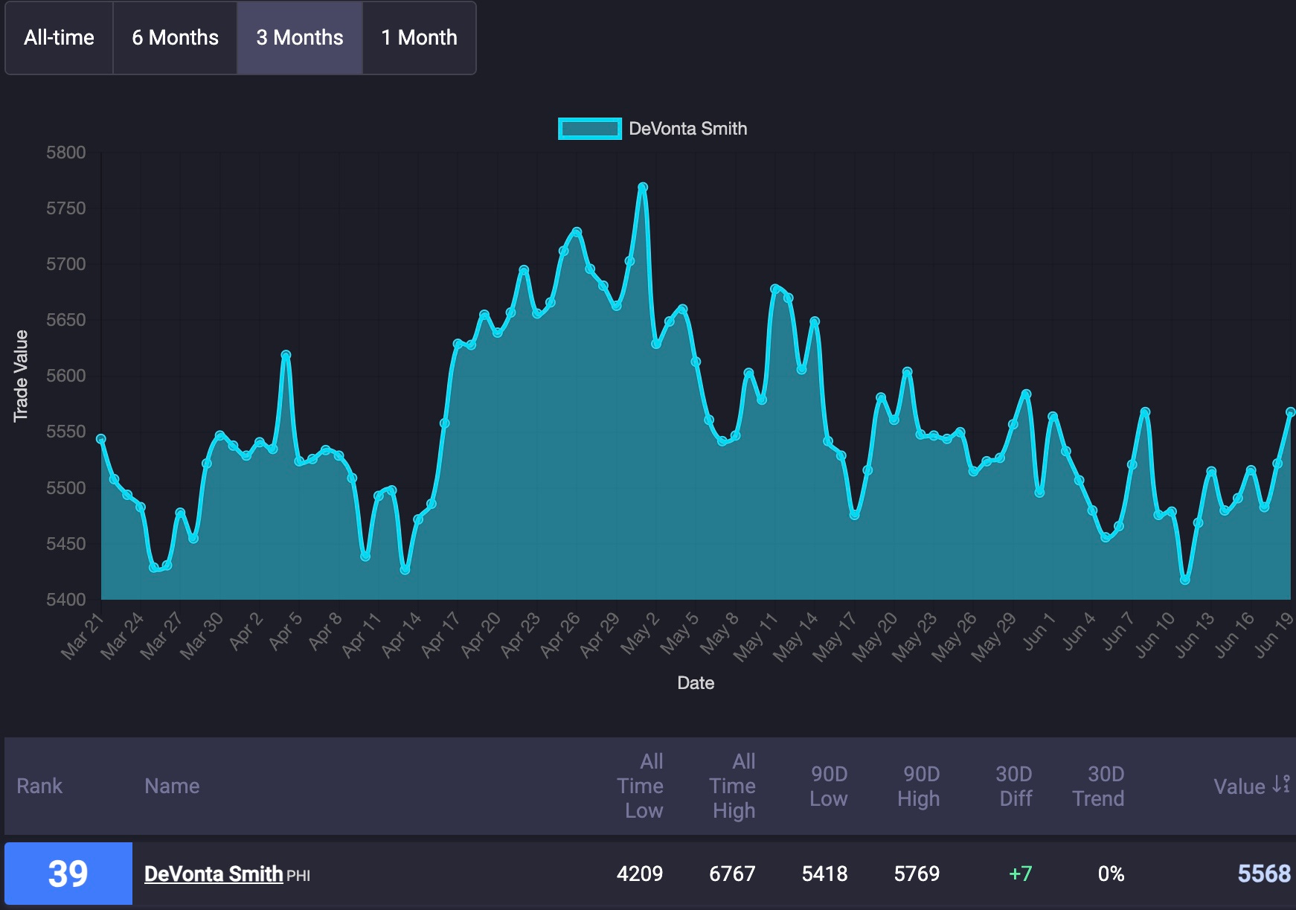This screenshot has height=910, width=1296.
Task: Click the 90D high value 5769
Action: click(x=917, y=874)
